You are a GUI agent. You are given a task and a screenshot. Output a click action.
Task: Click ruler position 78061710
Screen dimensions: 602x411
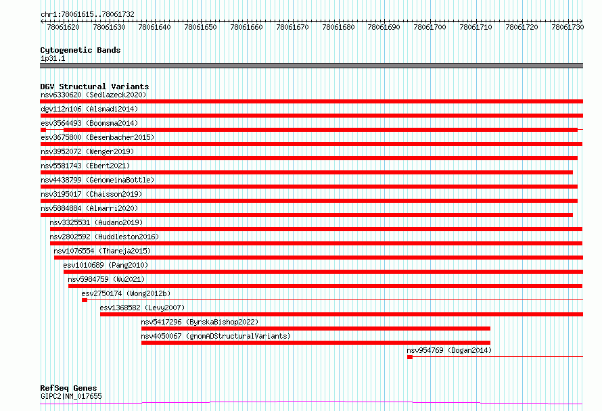pyautogui.click(x=476, y=27)
